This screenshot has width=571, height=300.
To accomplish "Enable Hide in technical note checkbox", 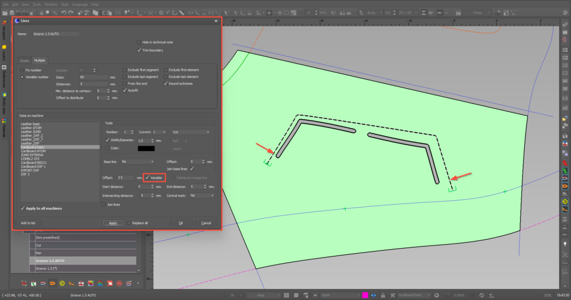I will click(x=139, y=42).
